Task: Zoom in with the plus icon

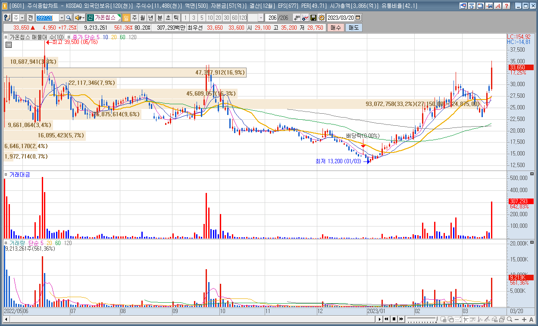Action: tap(524, 319)
